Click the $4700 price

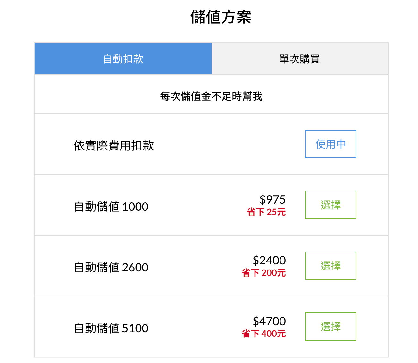(269, 321)
